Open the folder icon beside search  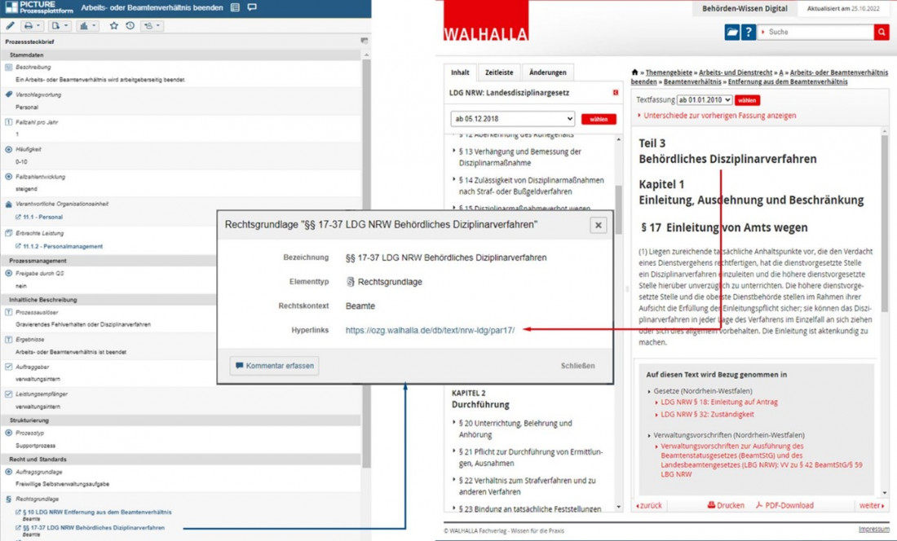pos(731,33)
